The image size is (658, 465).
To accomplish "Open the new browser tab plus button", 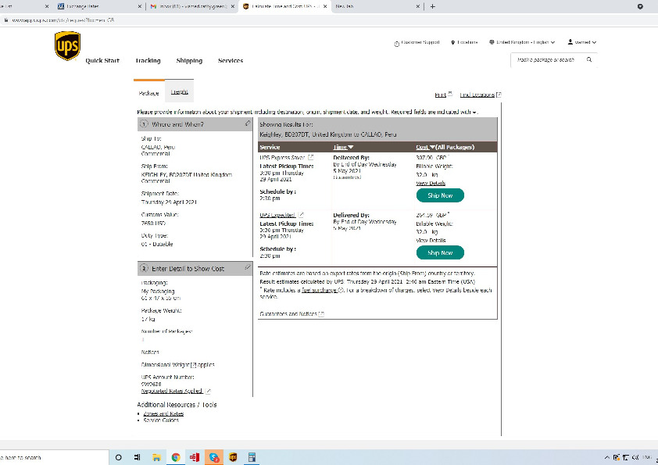I will [x=433, y=6].
